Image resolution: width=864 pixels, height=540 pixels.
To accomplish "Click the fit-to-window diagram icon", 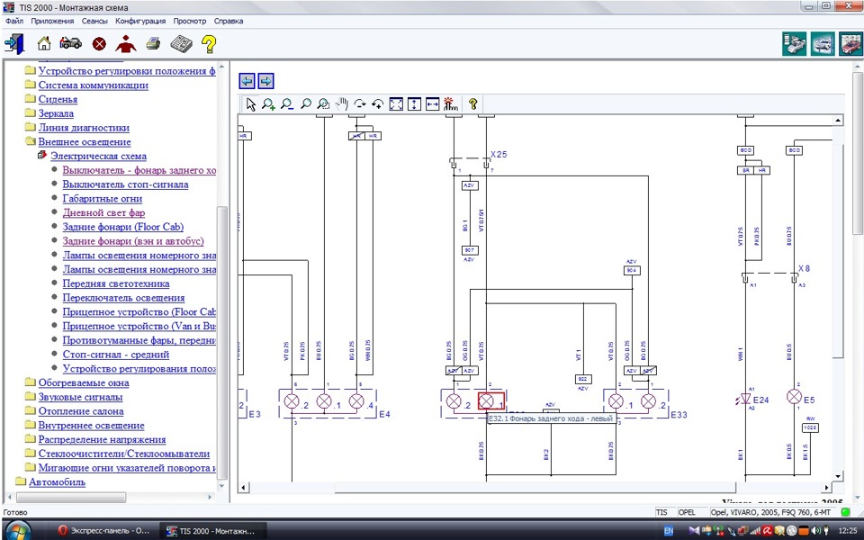I will point(396,103).
